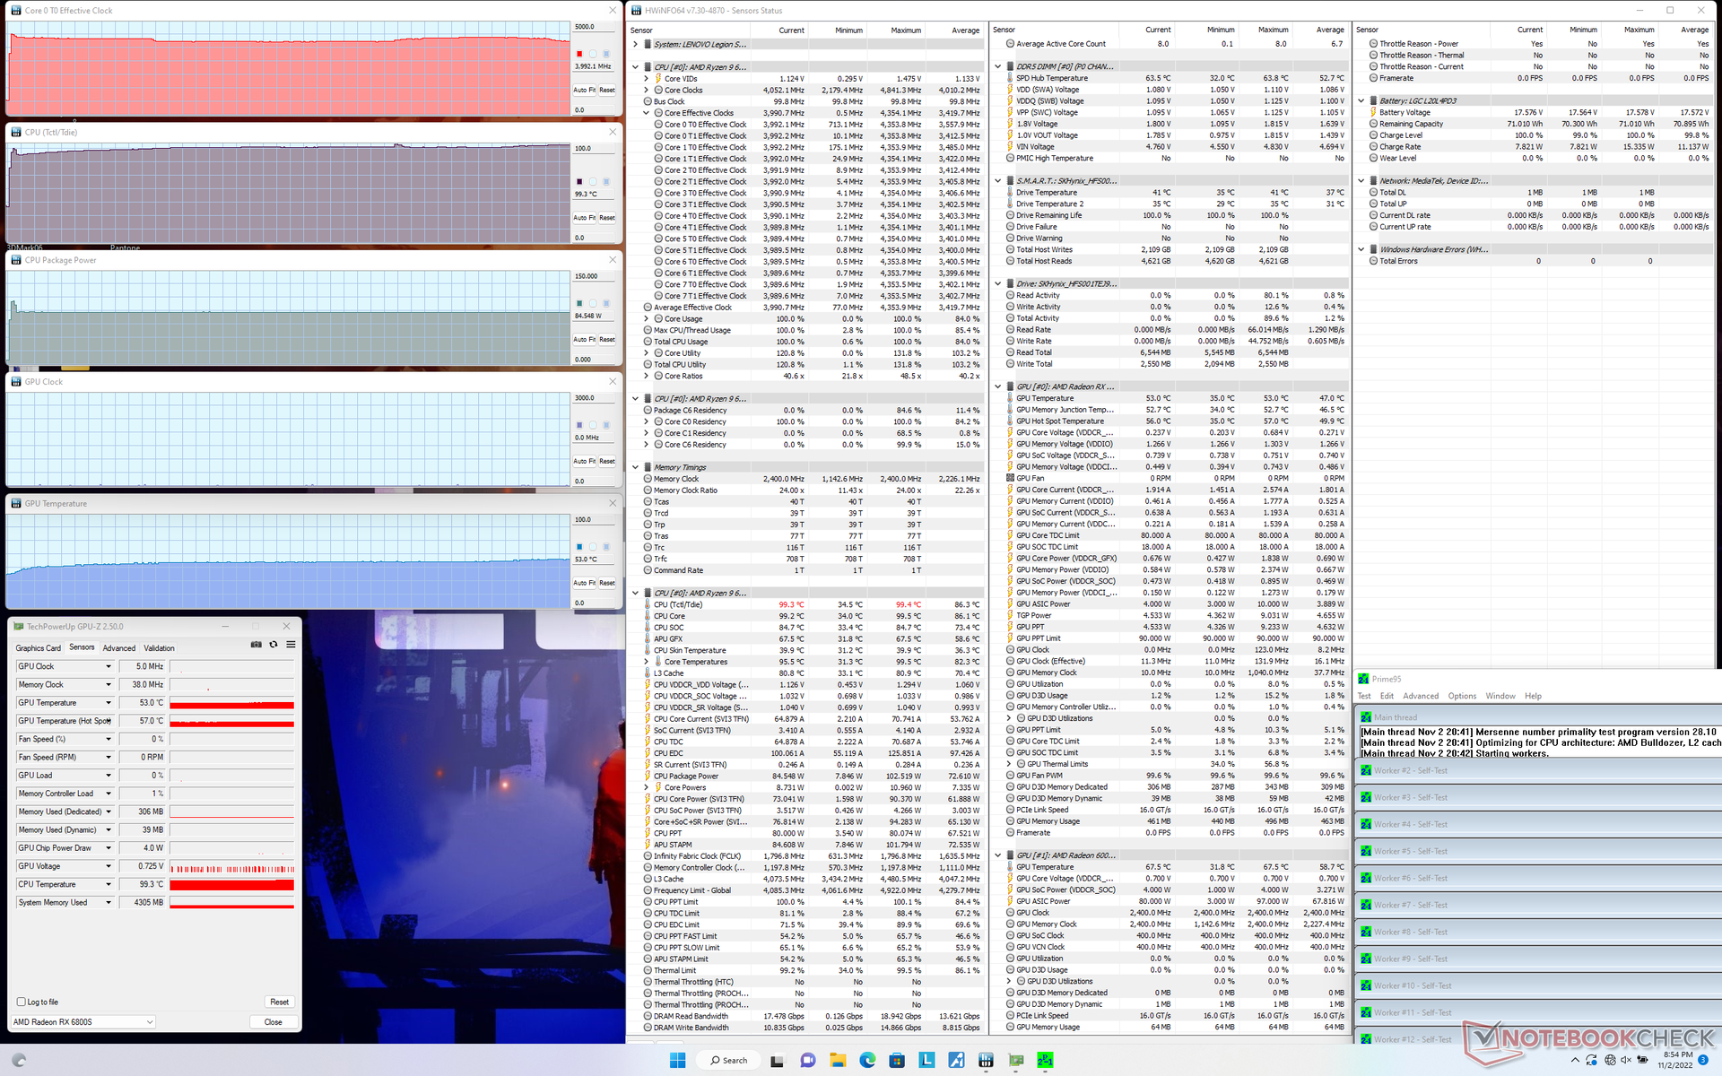Click GPU-Z refresh icon

point(274,645)
